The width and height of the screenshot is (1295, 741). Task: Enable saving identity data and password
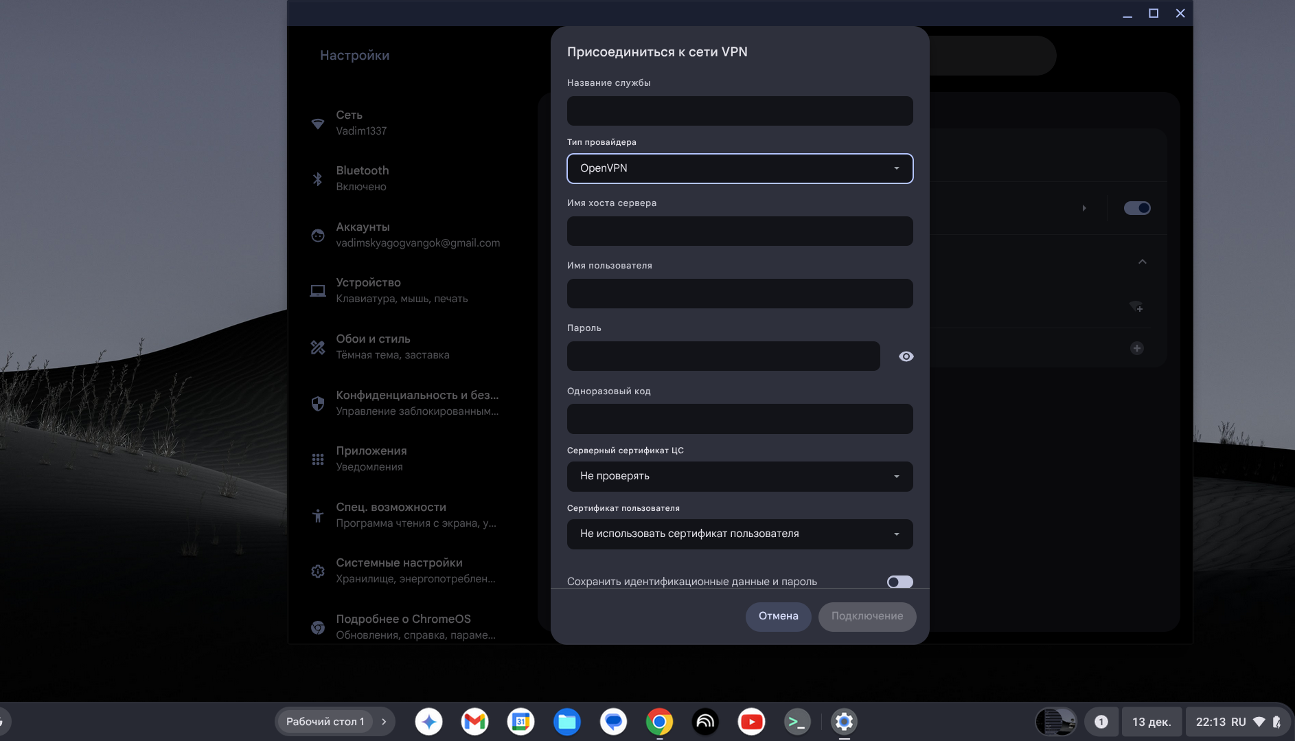(x=899, y=582)
